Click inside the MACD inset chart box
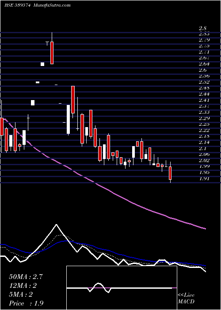 pos(122,288)
